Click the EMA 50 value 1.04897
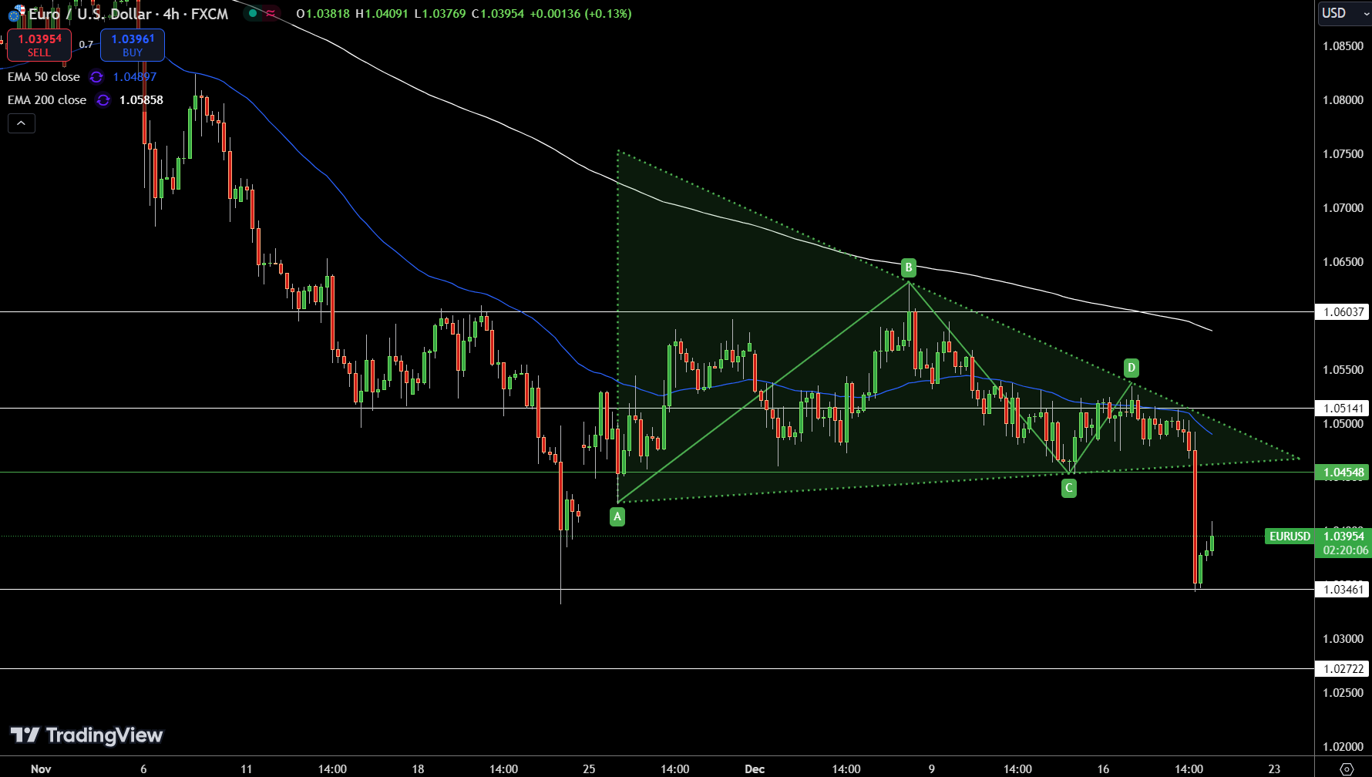The image size is (1372, 777). 135,77
